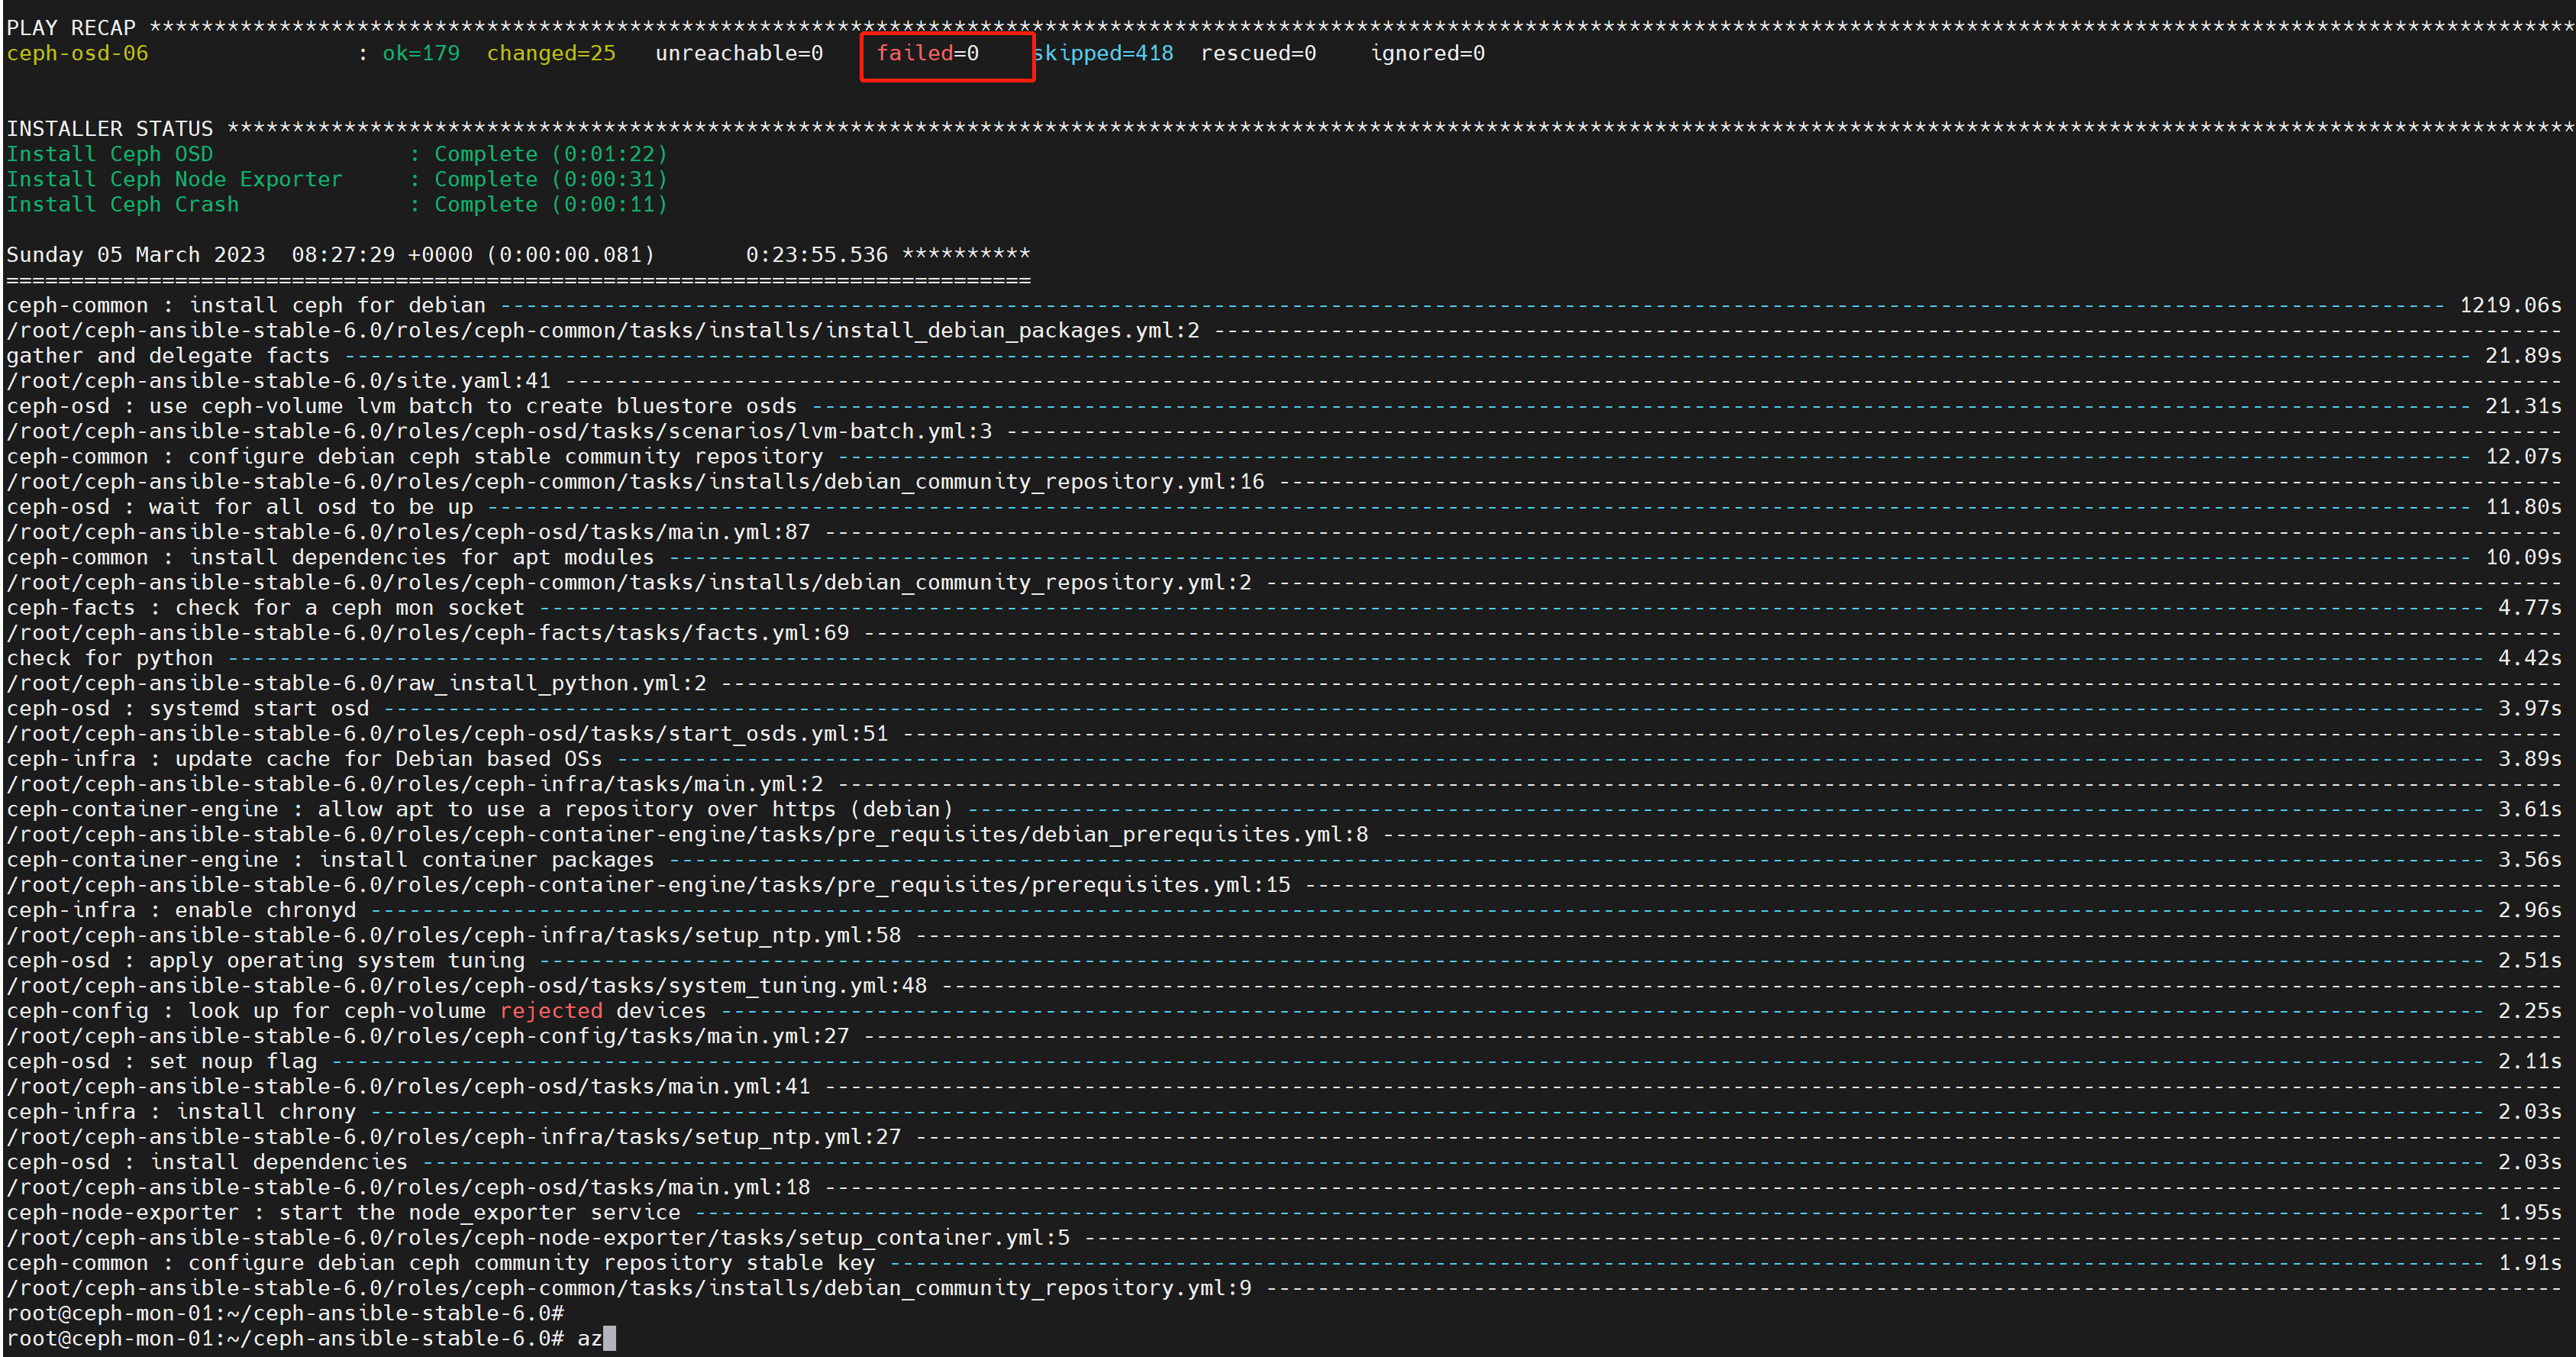The image size is (2576, 1357).
Task: Click the prerequisites.yml:15 path line
Action: 648,885
